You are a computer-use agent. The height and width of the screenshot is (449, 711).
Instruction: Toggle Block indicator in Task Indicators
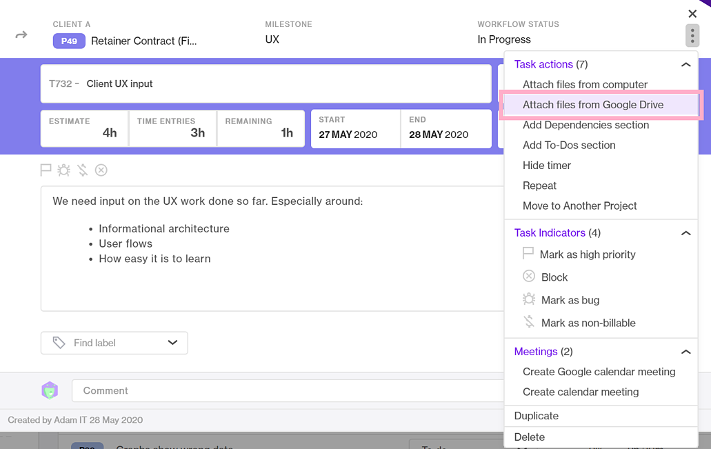545,277
